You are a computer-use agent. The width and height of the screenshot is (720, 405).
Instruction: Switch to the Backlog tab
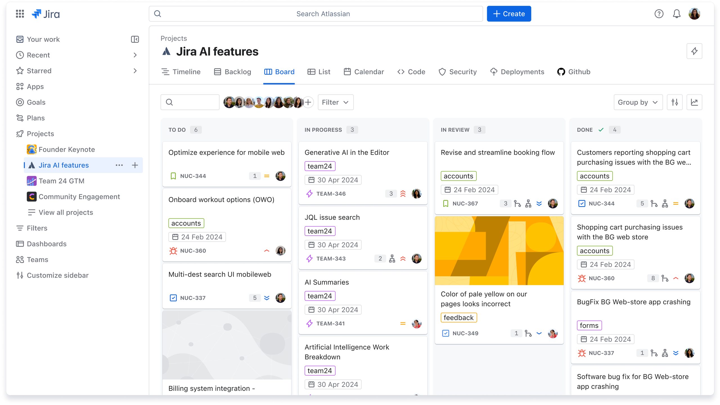pyautogui.click(x=232, y=72)
